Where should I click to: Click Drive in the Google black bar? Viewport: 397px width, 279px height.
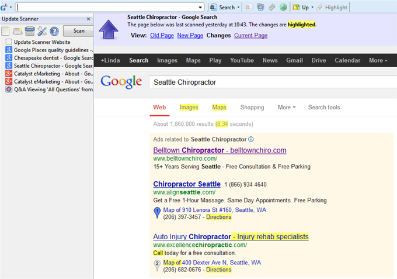click(x=319, y=60)
